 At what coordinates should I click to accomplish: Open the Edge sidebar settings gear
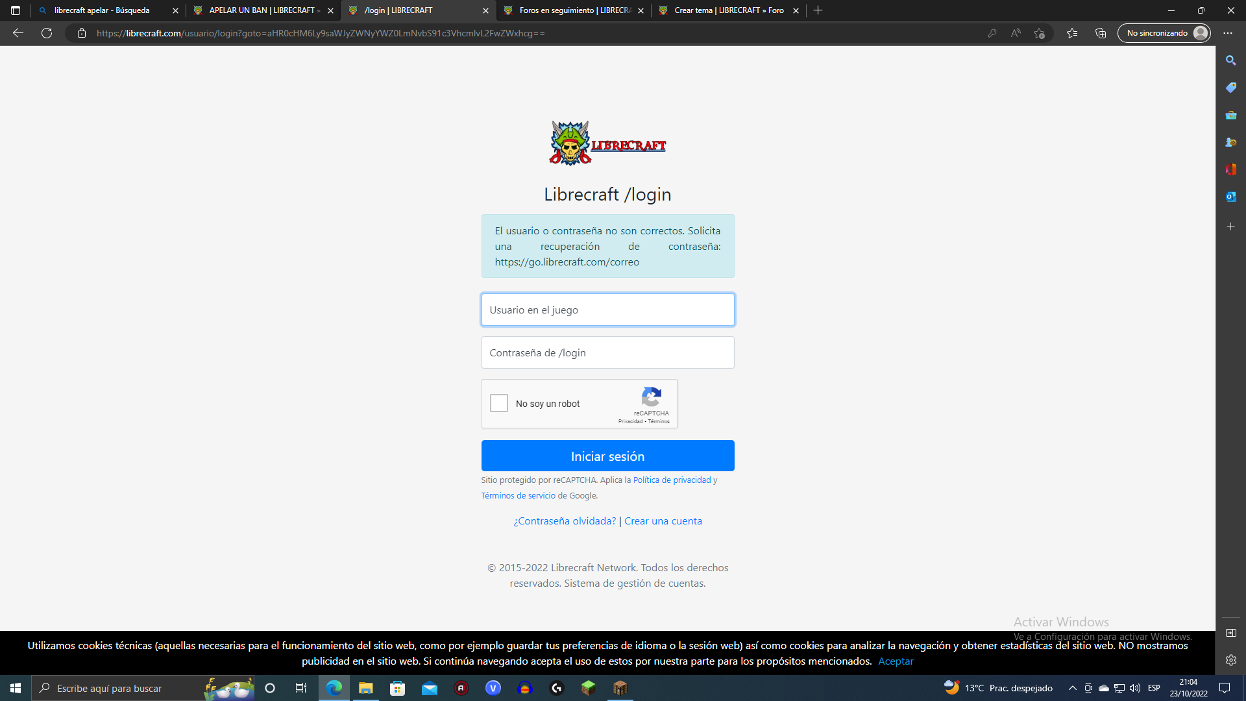1230,660
